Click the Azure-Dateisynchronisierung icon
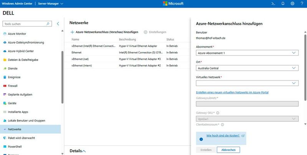The width and height of the screenshot is (307, 155). (x=5, y=43)
